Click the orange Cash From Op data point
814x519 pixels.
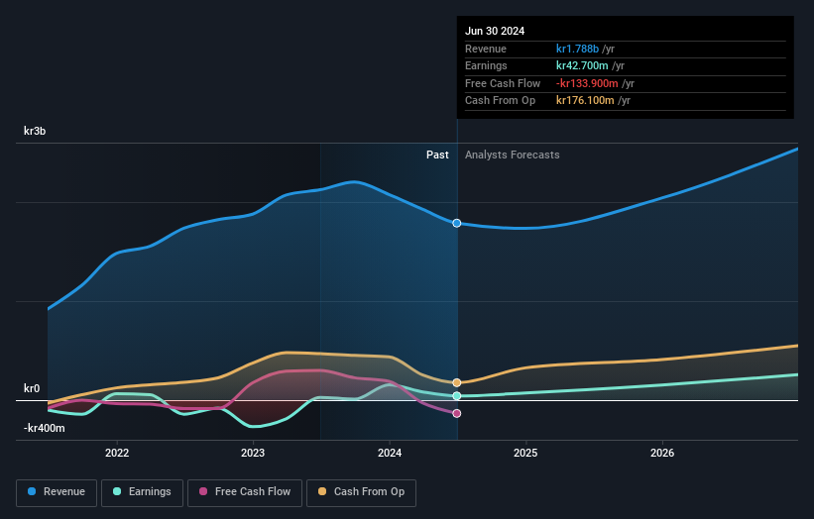457,382
